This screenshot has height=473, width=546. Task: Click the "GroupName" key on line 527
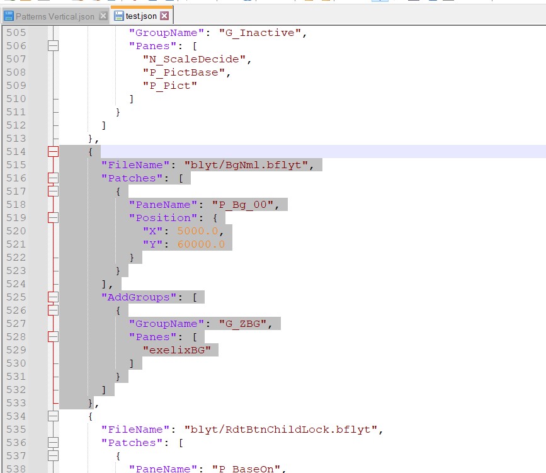point(166,324)
